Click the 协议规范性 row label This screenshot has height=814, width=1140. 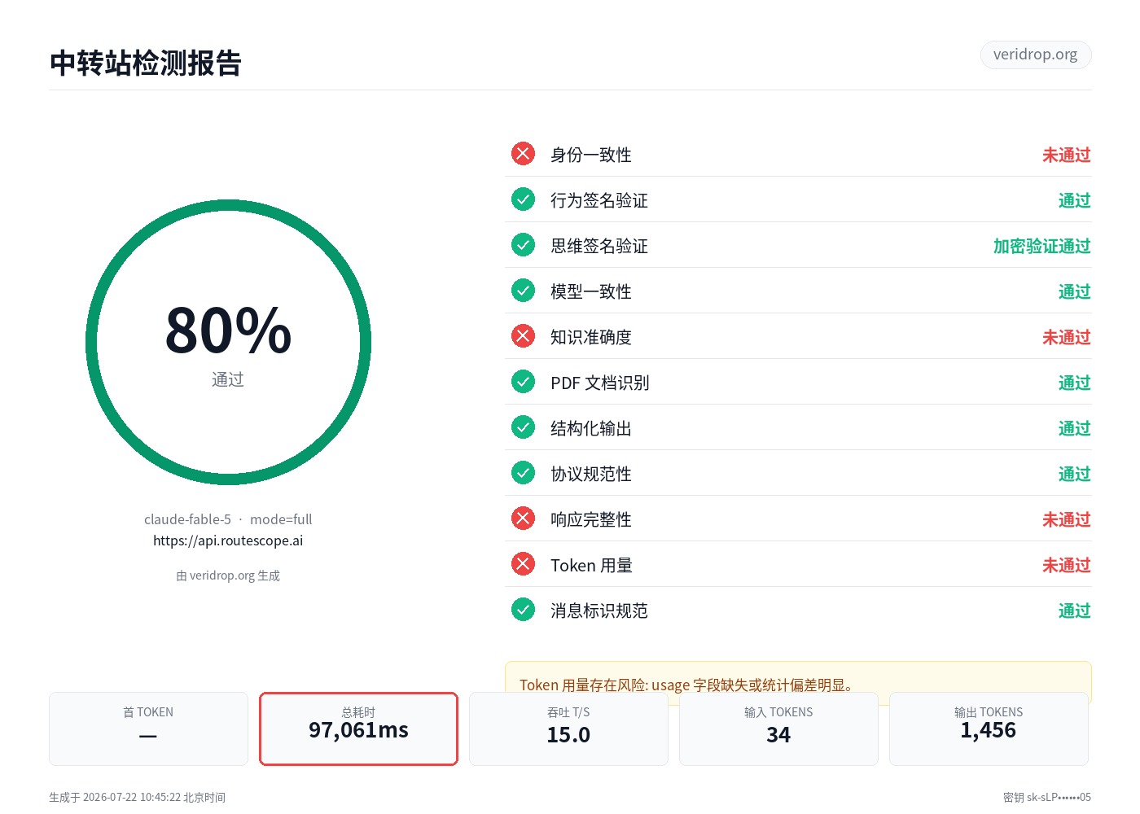(x=591, y=474)
